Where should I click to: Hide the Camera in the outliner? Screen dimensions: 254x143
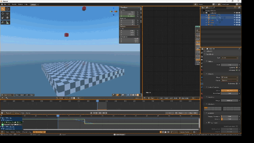[235, 15]
